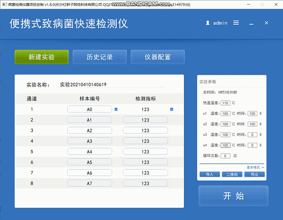Click detection index field in row 7
This screenshot has width=283, height=220.
pos(146,173)
